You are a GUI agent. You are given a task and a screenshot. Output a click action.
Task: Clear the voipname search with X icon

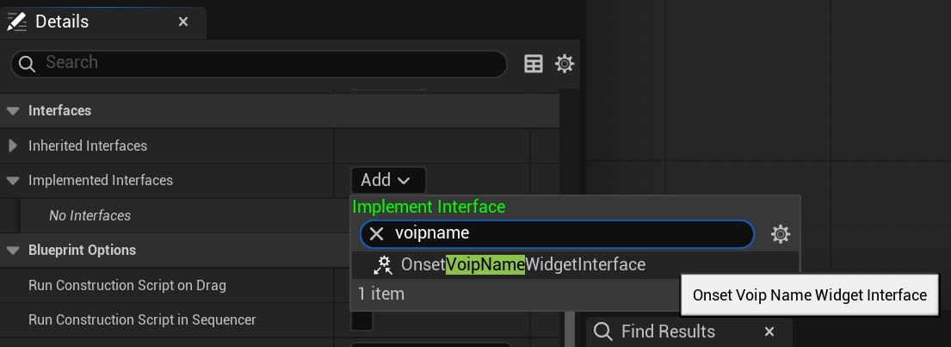(377, 233)
